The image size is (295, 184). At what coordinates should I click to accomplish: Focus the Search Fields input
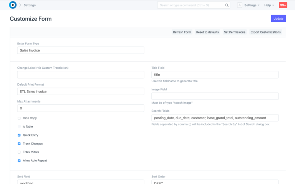pyautogui.click(x=215, y=118)
